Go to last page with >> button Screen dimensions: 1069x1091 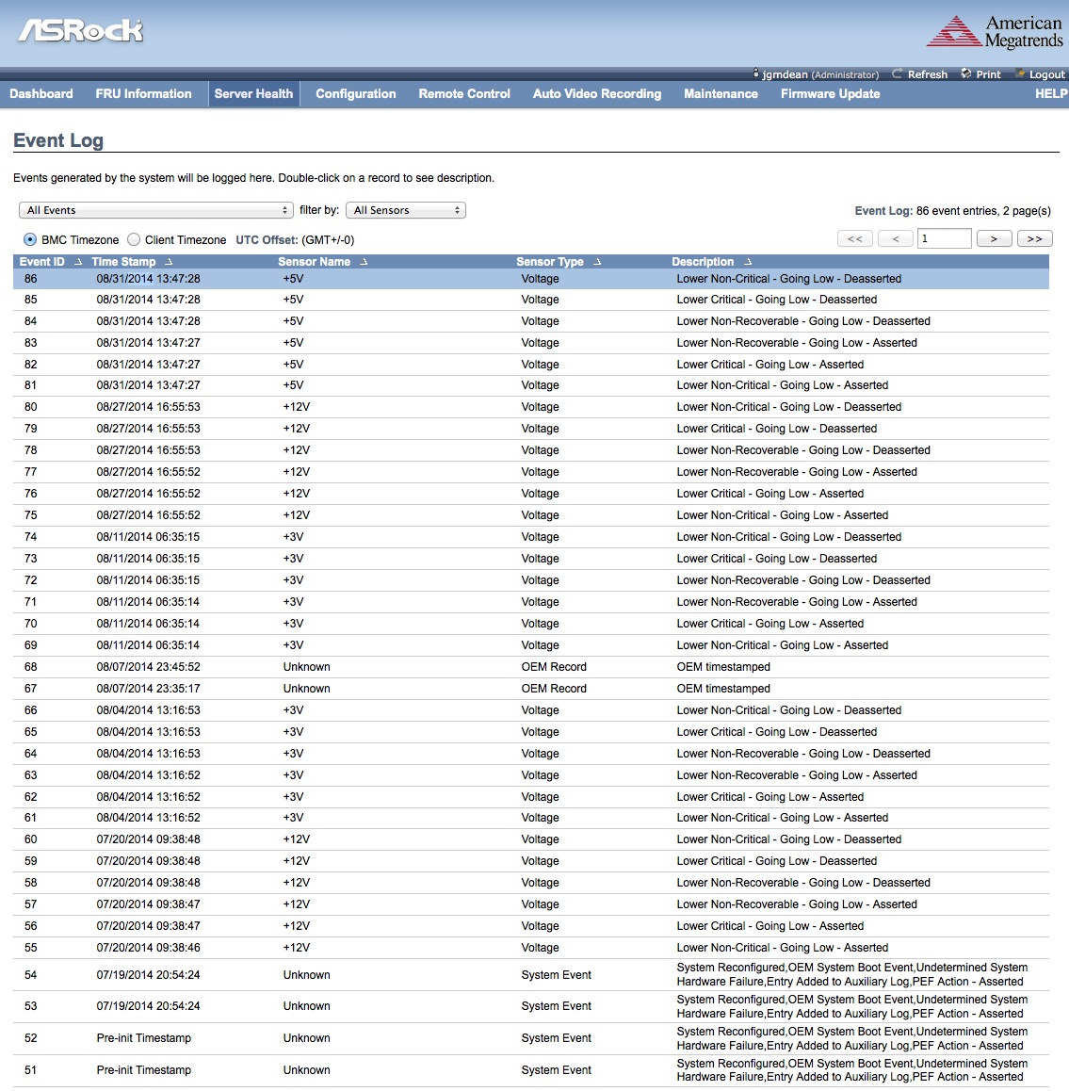pyautogui.click(x=1034, y=238)
